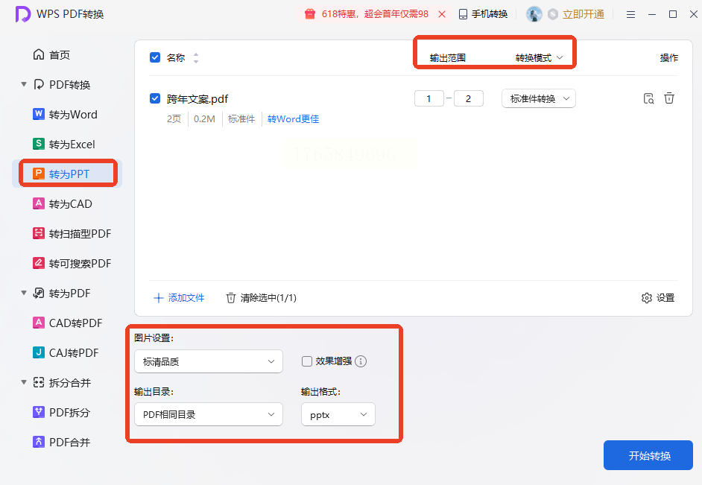
Task: Collapse the 转为PDF tree section
Action: click(24, 293)
